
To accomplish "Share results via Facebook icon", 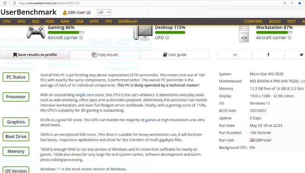I will pyautogui.click(x=268, y=55).
